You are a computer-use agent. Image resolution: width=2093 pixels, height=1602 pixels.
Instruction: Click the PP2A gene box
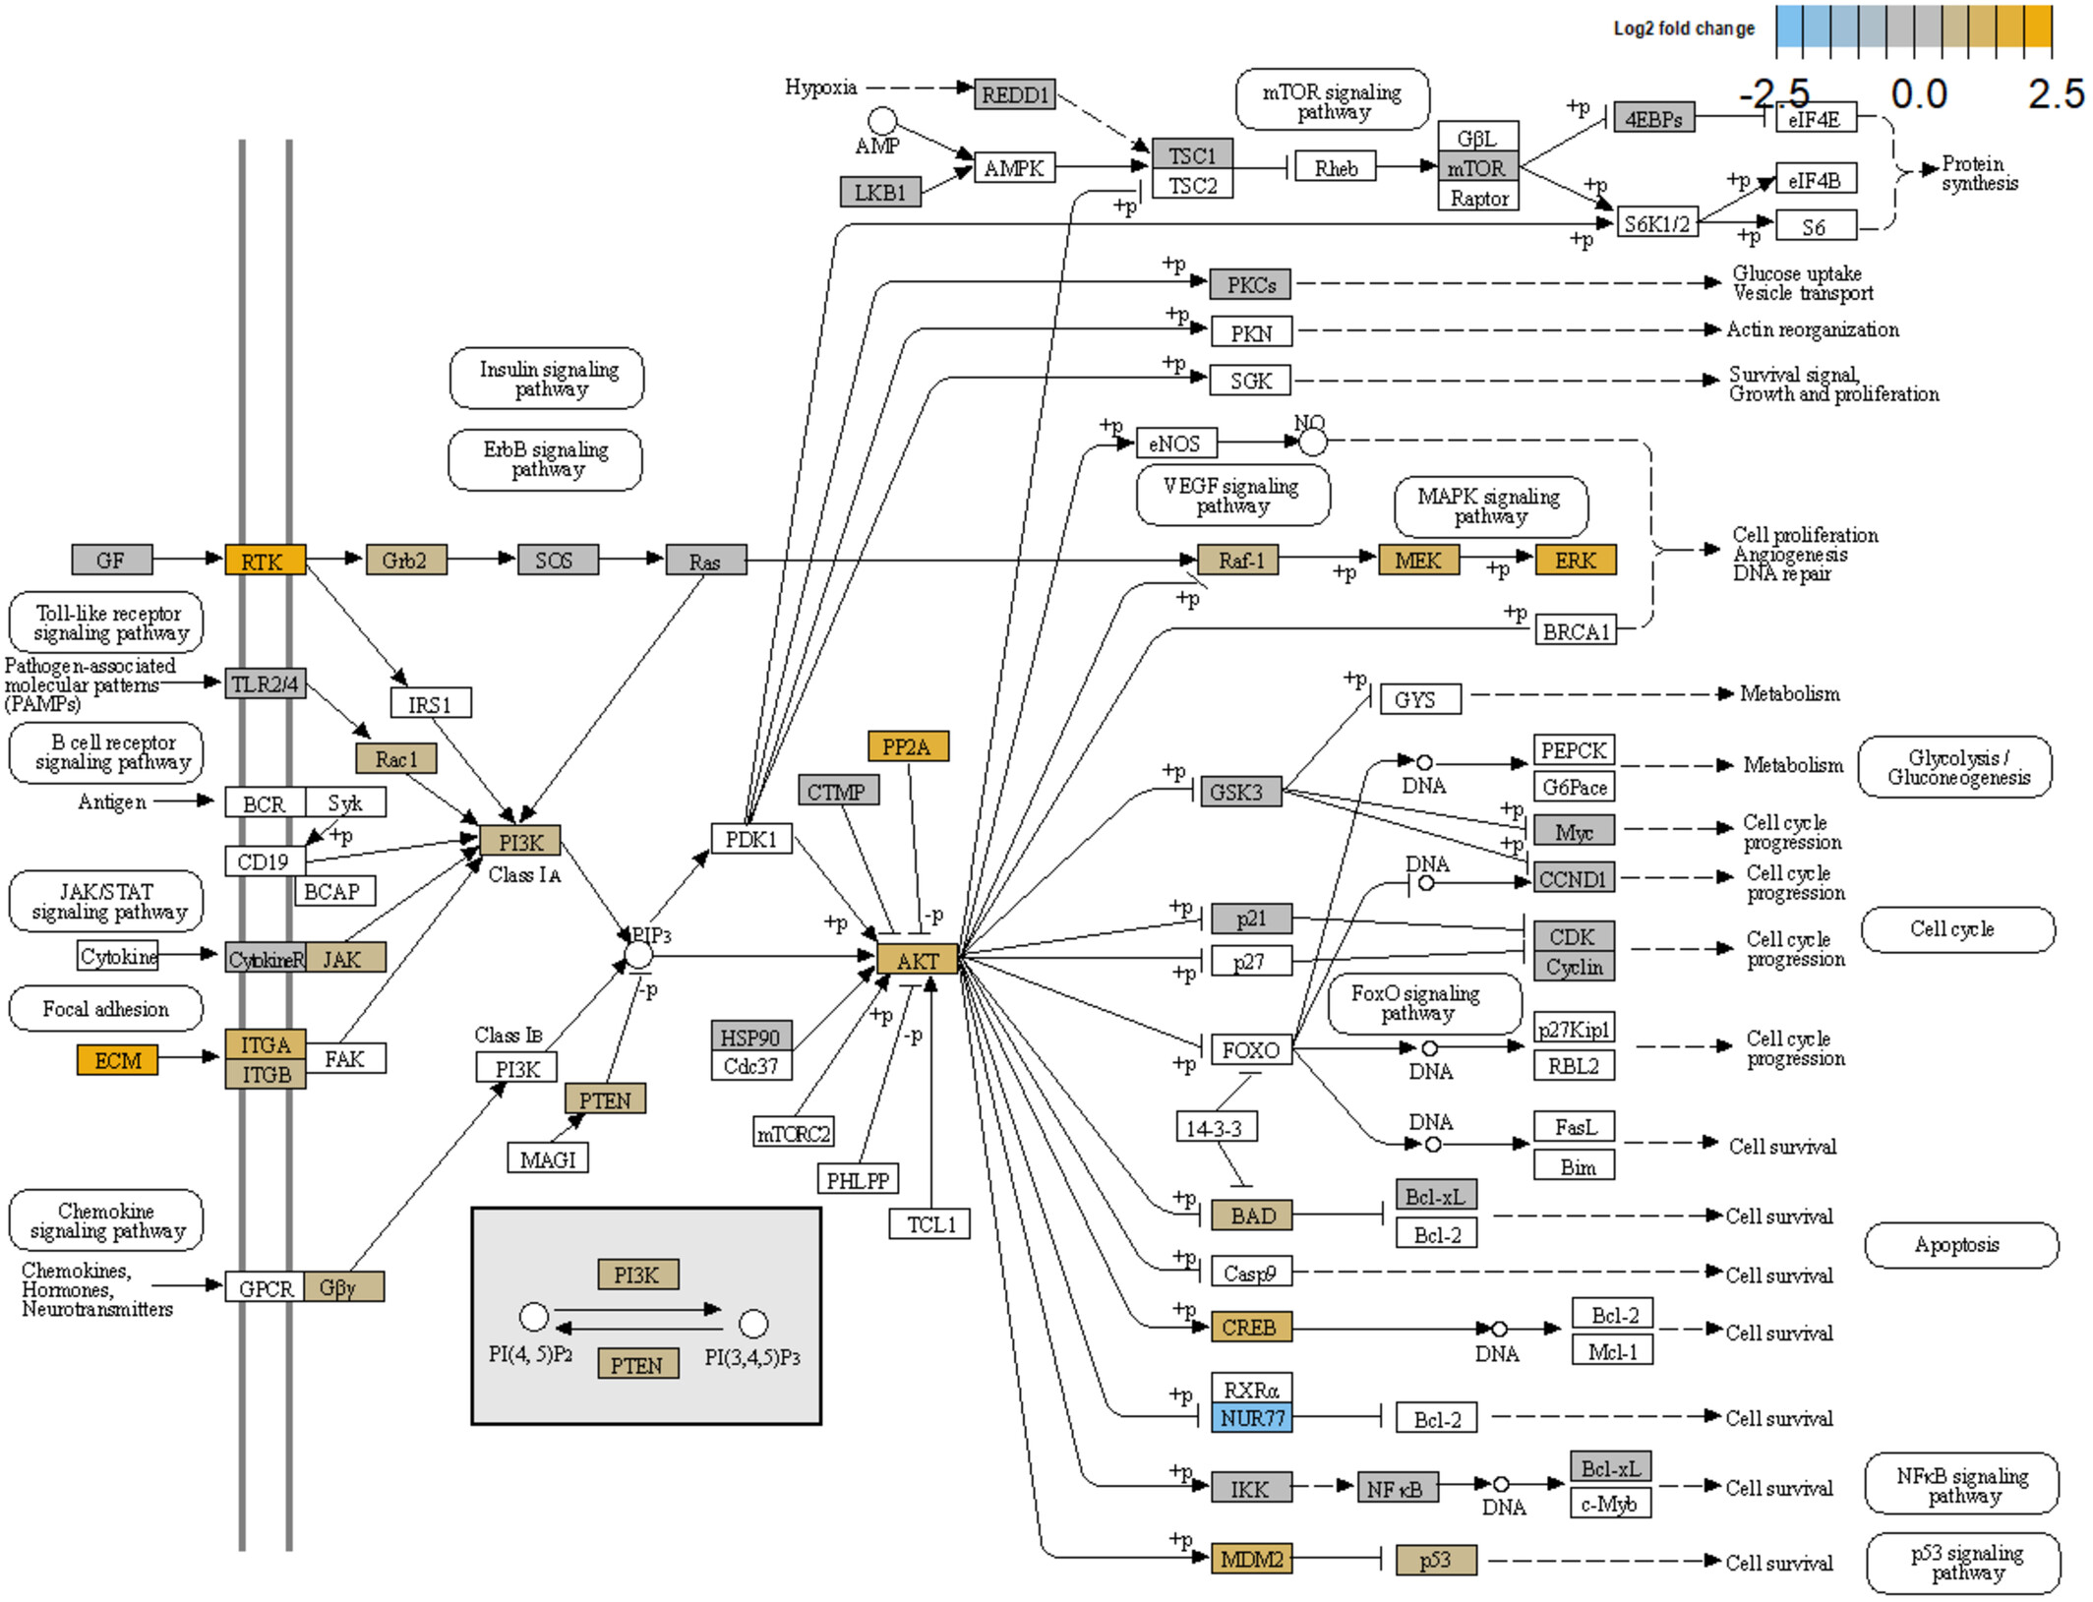pos(909,746)
